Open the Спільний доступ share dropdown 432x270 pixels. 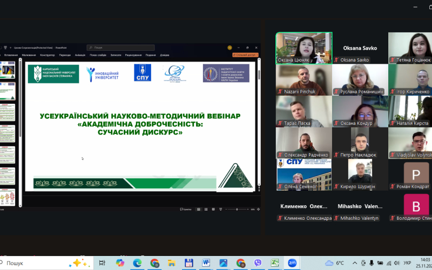point(245,55)
